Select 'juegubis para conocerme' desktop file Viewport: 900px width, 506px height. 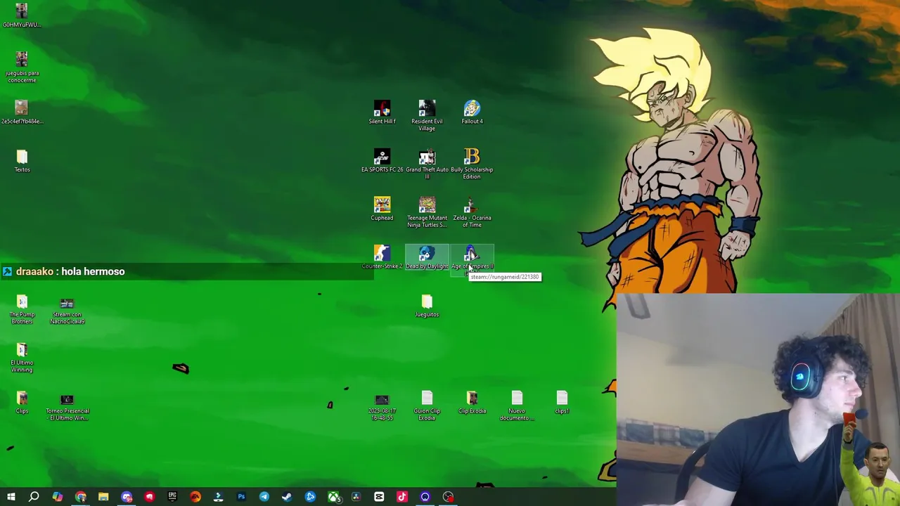(x=22, y=67)
